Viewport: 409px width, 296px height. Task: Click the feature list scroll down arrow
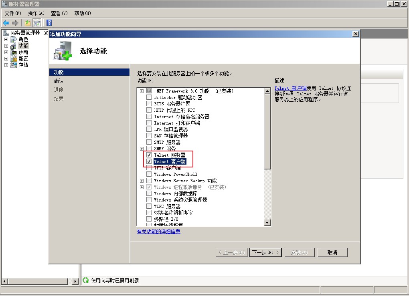pyautogui.click(x=267, y=223)
